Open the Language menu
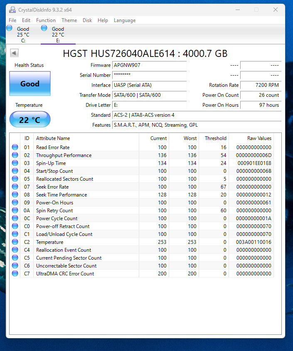This screenshot has height=351, width=293. point(125,20)
